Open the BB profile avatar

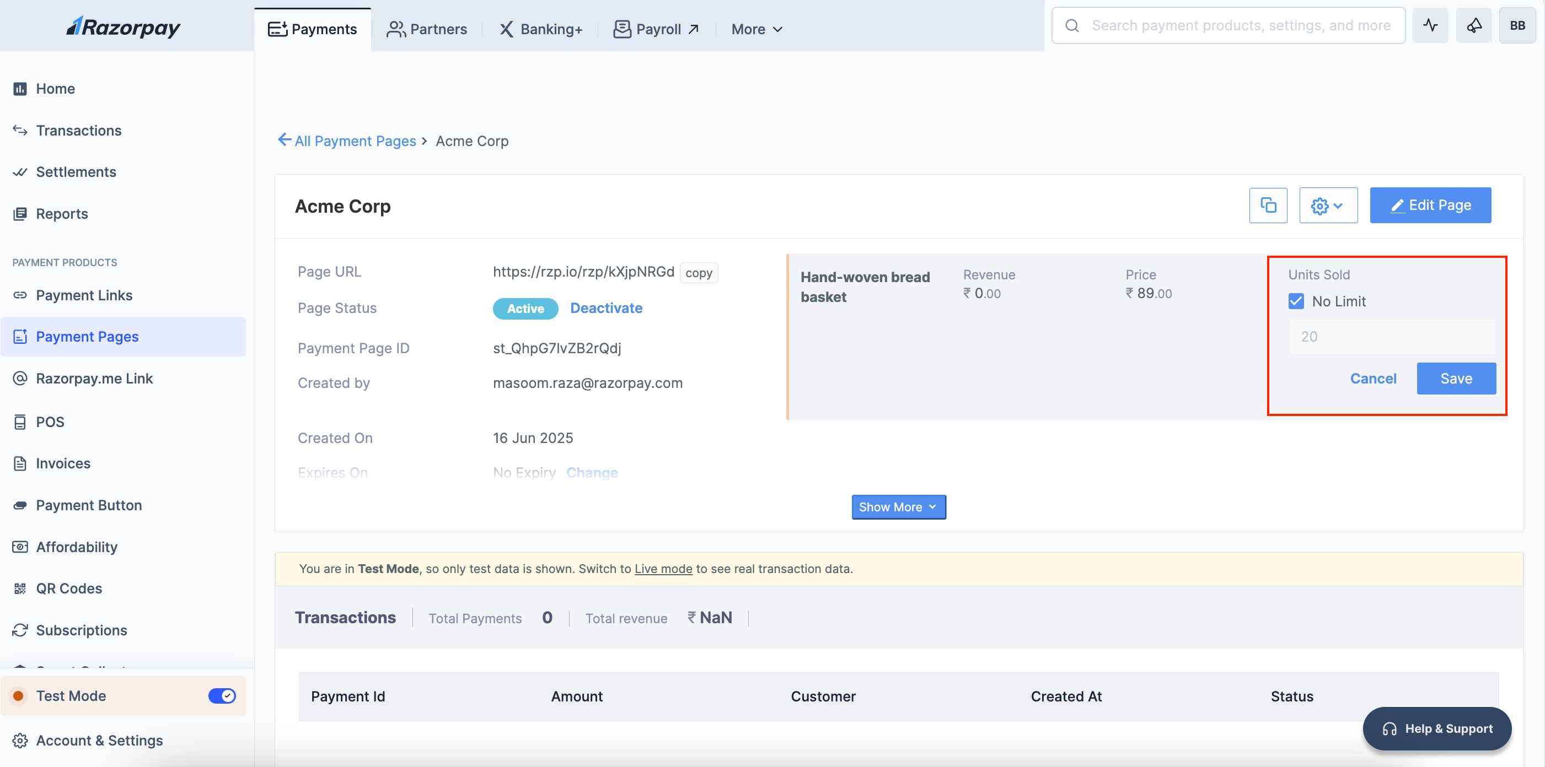click(x=1517, y=26)
